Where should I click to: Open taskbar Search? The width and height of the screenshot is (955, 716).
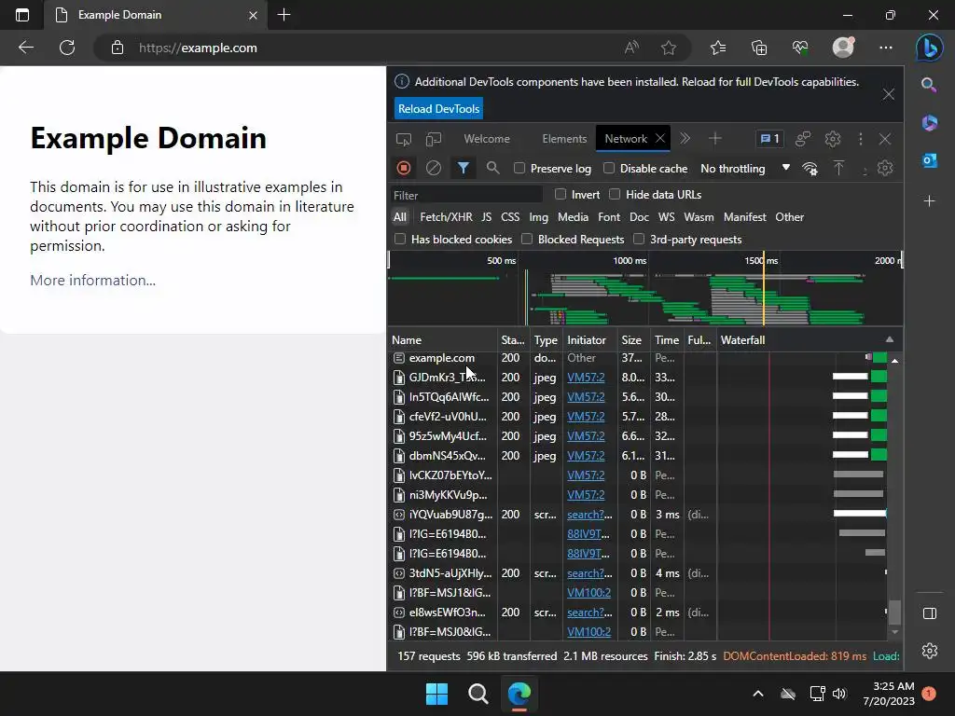[x=478, y=694]
